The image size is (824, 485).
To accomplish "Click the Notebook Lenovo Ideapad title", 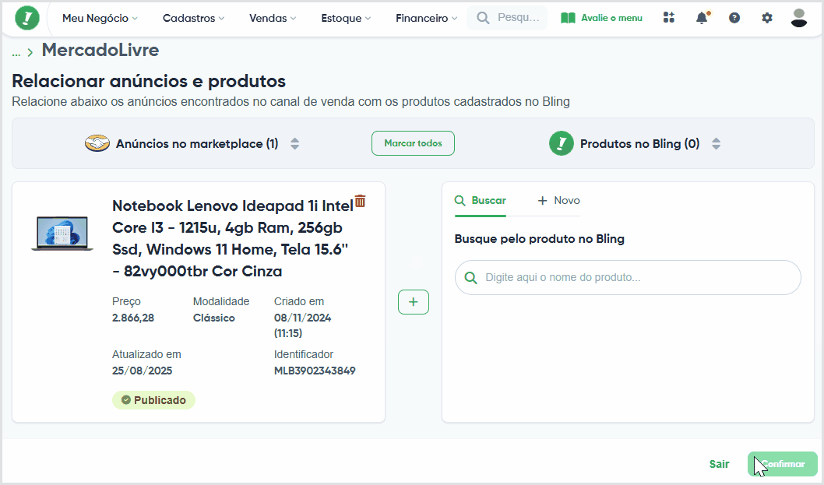I will click(233, 238).
